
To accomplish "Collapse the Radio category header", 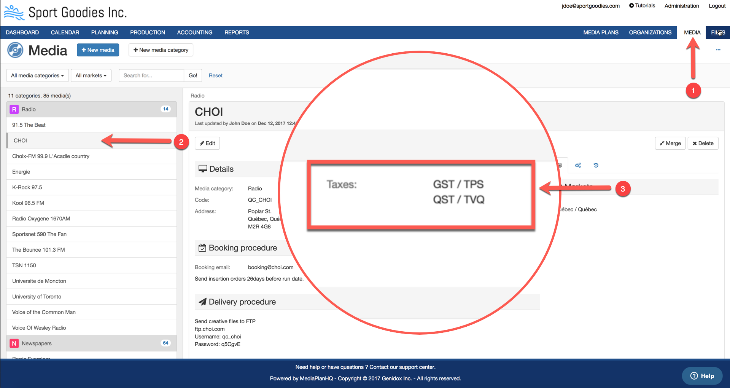I will point(91,109).
